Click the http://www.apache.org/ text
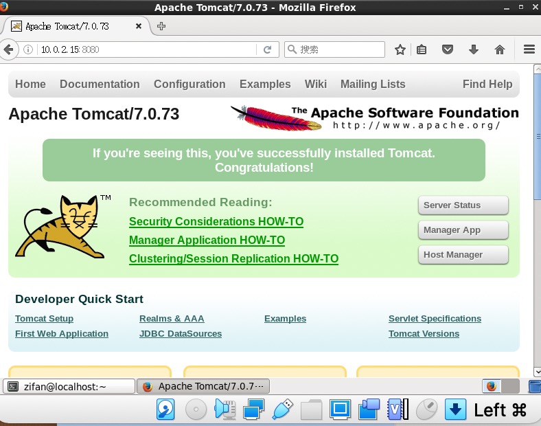 tap(417, 125)
